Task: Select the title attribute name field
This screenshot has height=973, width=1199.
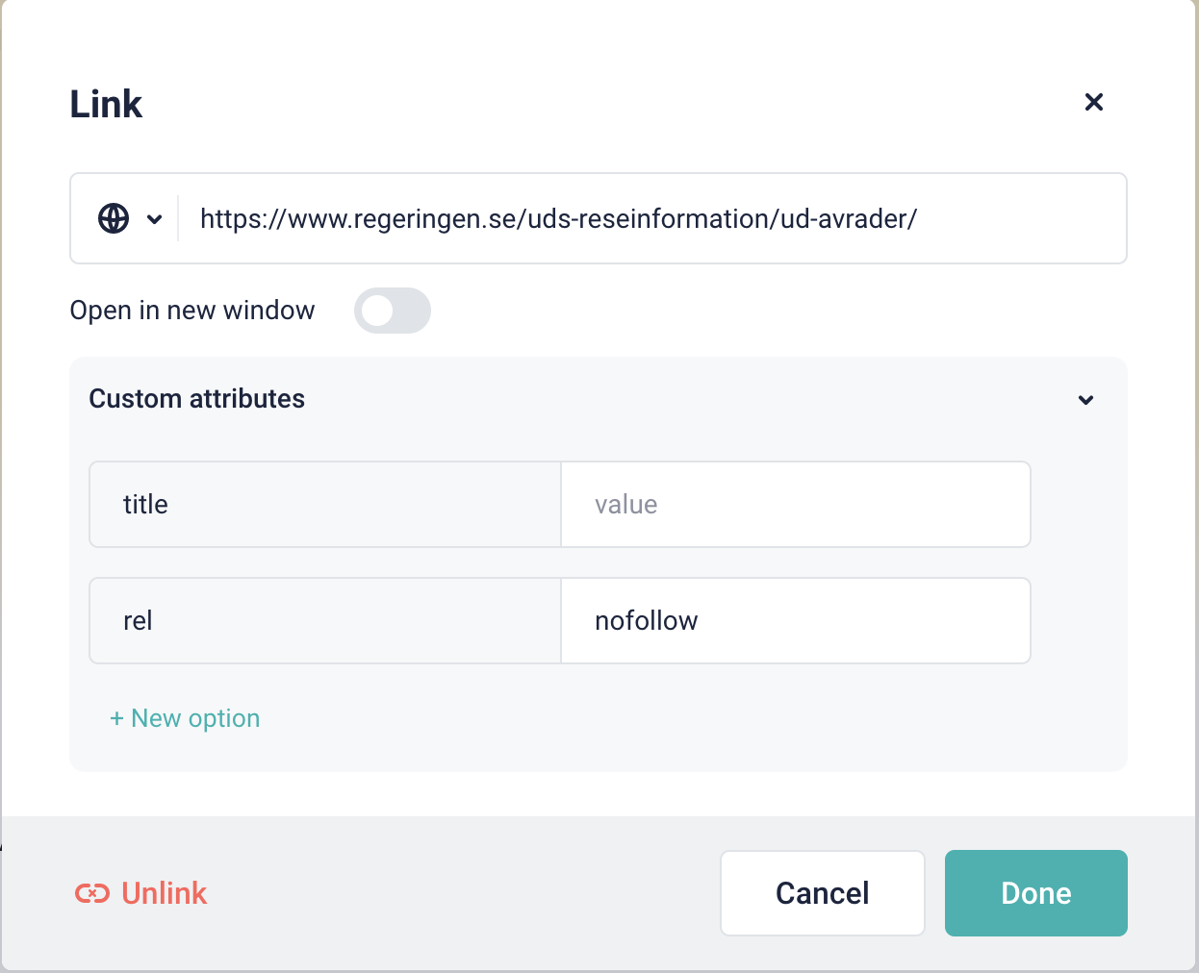Action: point(324,505)
